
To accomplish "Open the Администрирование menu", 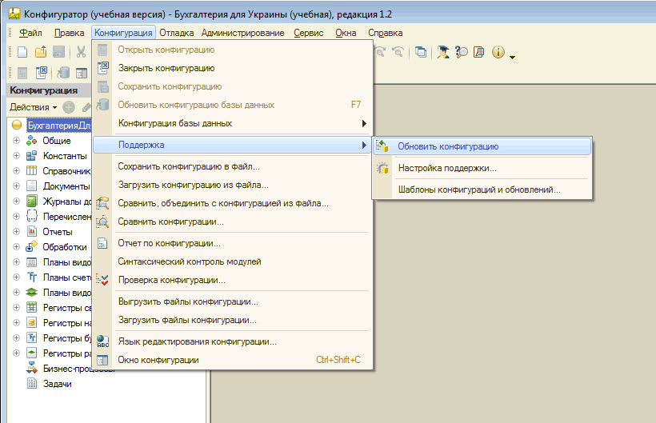I will tap(242, 33).
